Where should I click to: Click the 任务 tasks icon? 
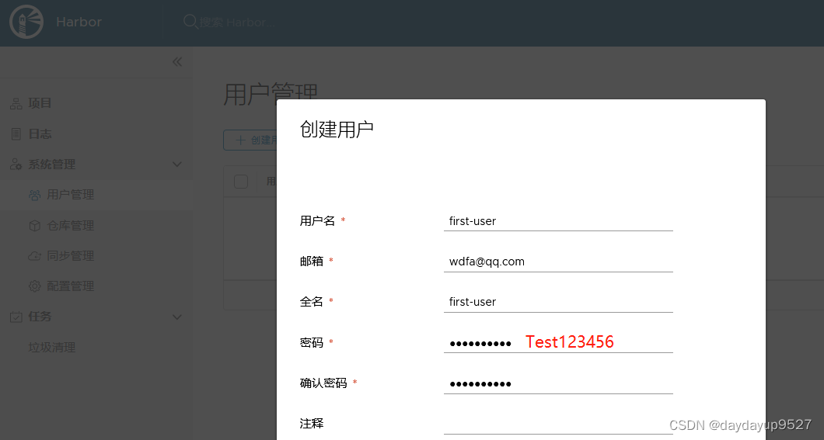point(16,317)
